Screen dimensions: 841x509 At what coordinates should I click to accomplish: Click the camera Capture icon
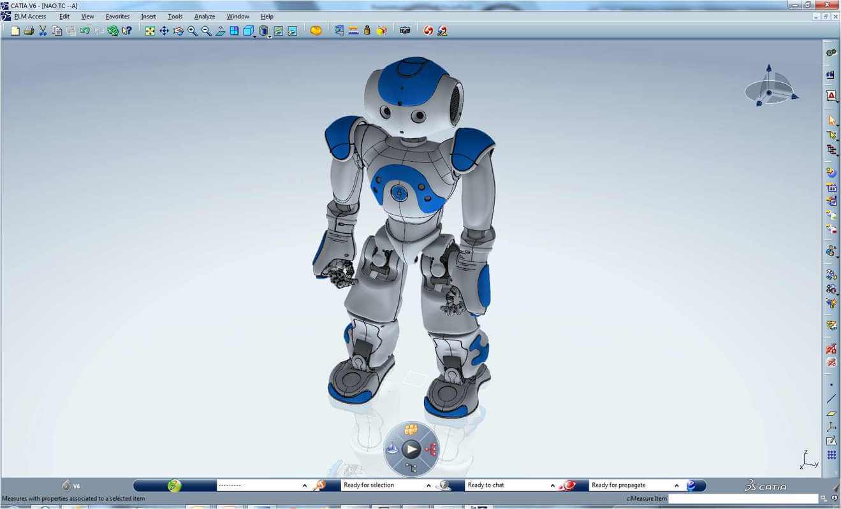404,30
